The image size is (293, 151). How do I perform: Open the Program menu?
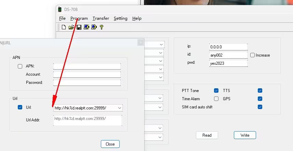pyautogui.click(x=79, y=18)
